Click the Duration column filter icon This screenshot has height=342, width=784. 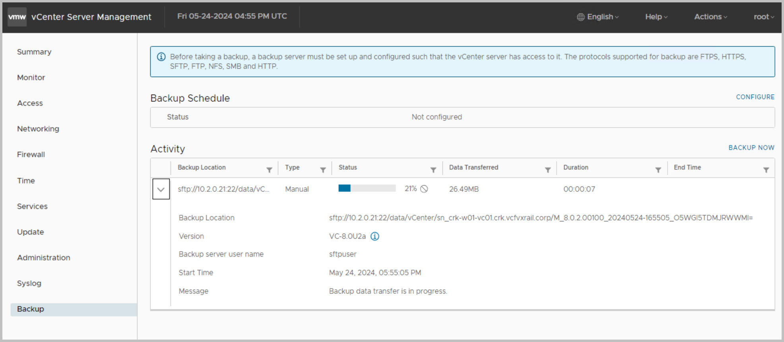pos(658,170)
